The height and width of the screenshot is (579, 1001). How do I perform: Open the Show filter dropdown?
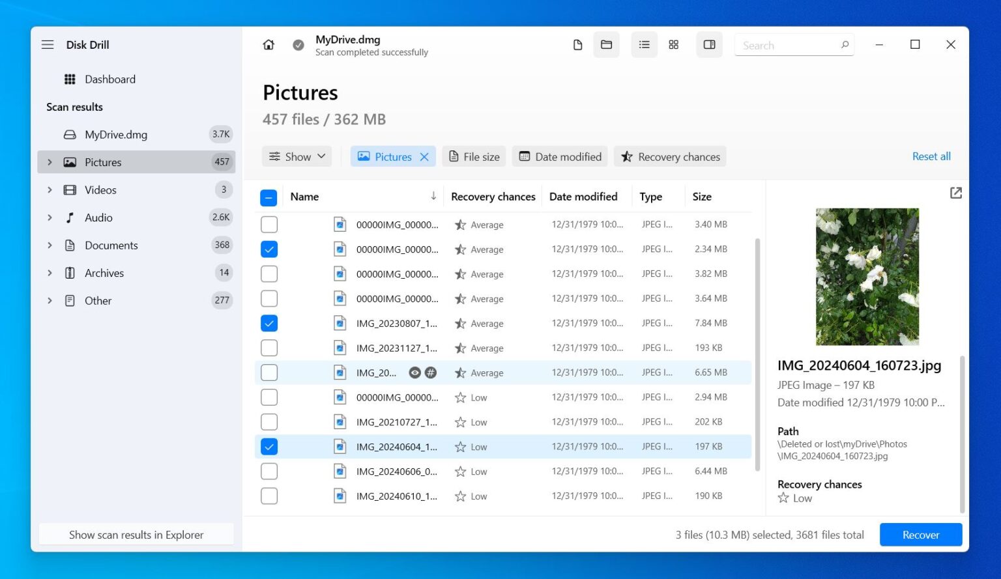tap(297, 157)
